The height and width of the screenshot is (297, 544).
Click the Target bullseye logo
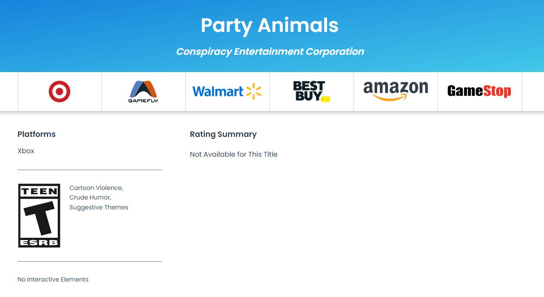click(x=59, y=92)
